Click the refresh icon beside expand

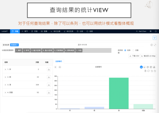click(x=152, y=45)
